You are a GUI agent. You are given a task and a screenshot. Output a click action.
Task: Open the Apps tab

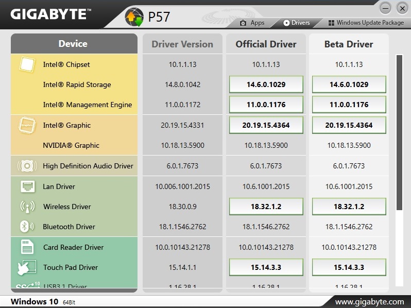[252, 23]
